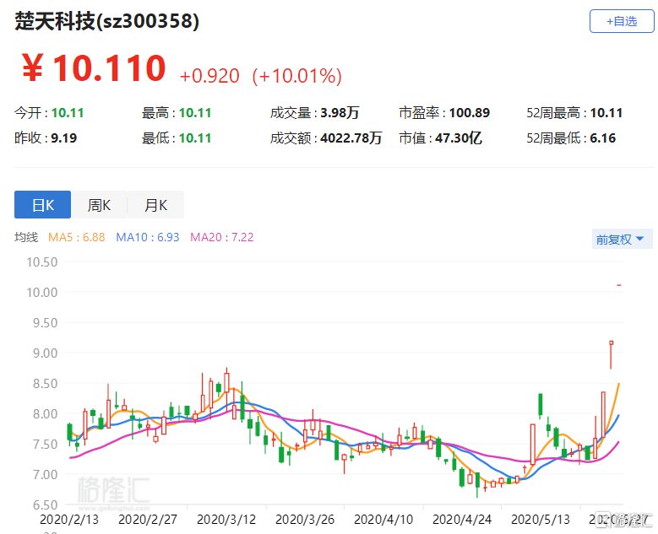Switch to the 周K weekly chart tab
The image size is (658, 534).
pyautogui.click(x=99, y=205)
